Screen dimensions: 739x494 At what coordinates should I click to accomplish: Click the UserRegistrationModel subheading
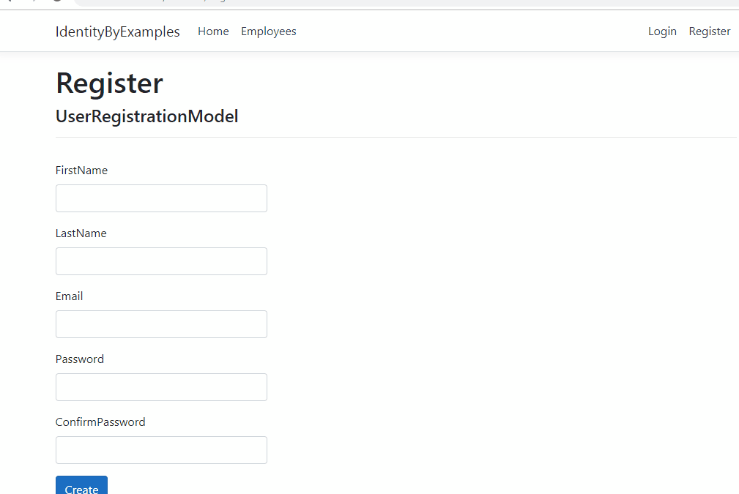[146, 116]
